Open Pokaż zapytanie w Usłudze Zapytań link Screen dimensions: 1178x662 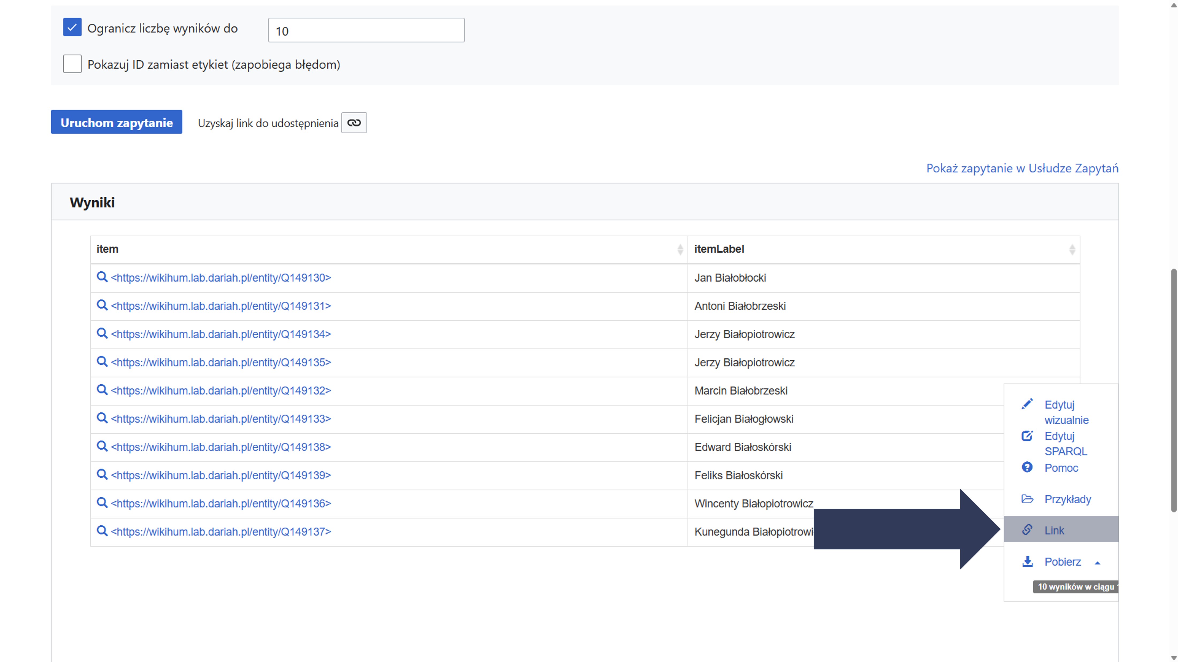tap(1022, 168)
